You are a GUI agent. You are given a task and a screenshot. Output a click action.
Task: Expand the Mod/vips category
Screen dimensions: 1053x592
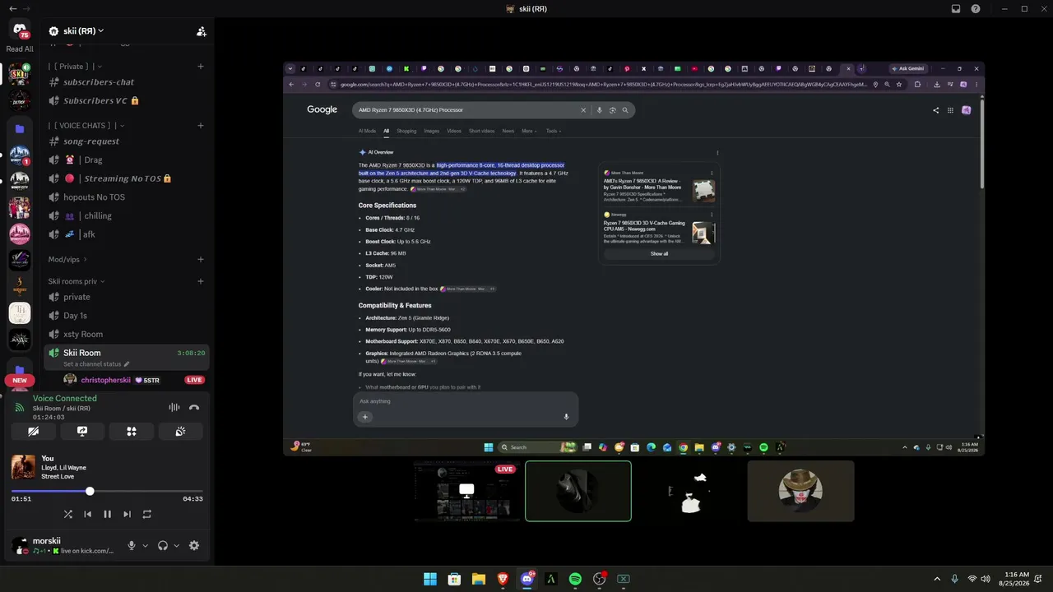[67, 260]
